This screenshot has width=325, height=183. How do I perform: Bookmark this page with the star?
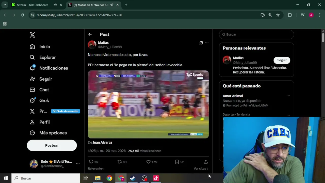click(278, 15)
